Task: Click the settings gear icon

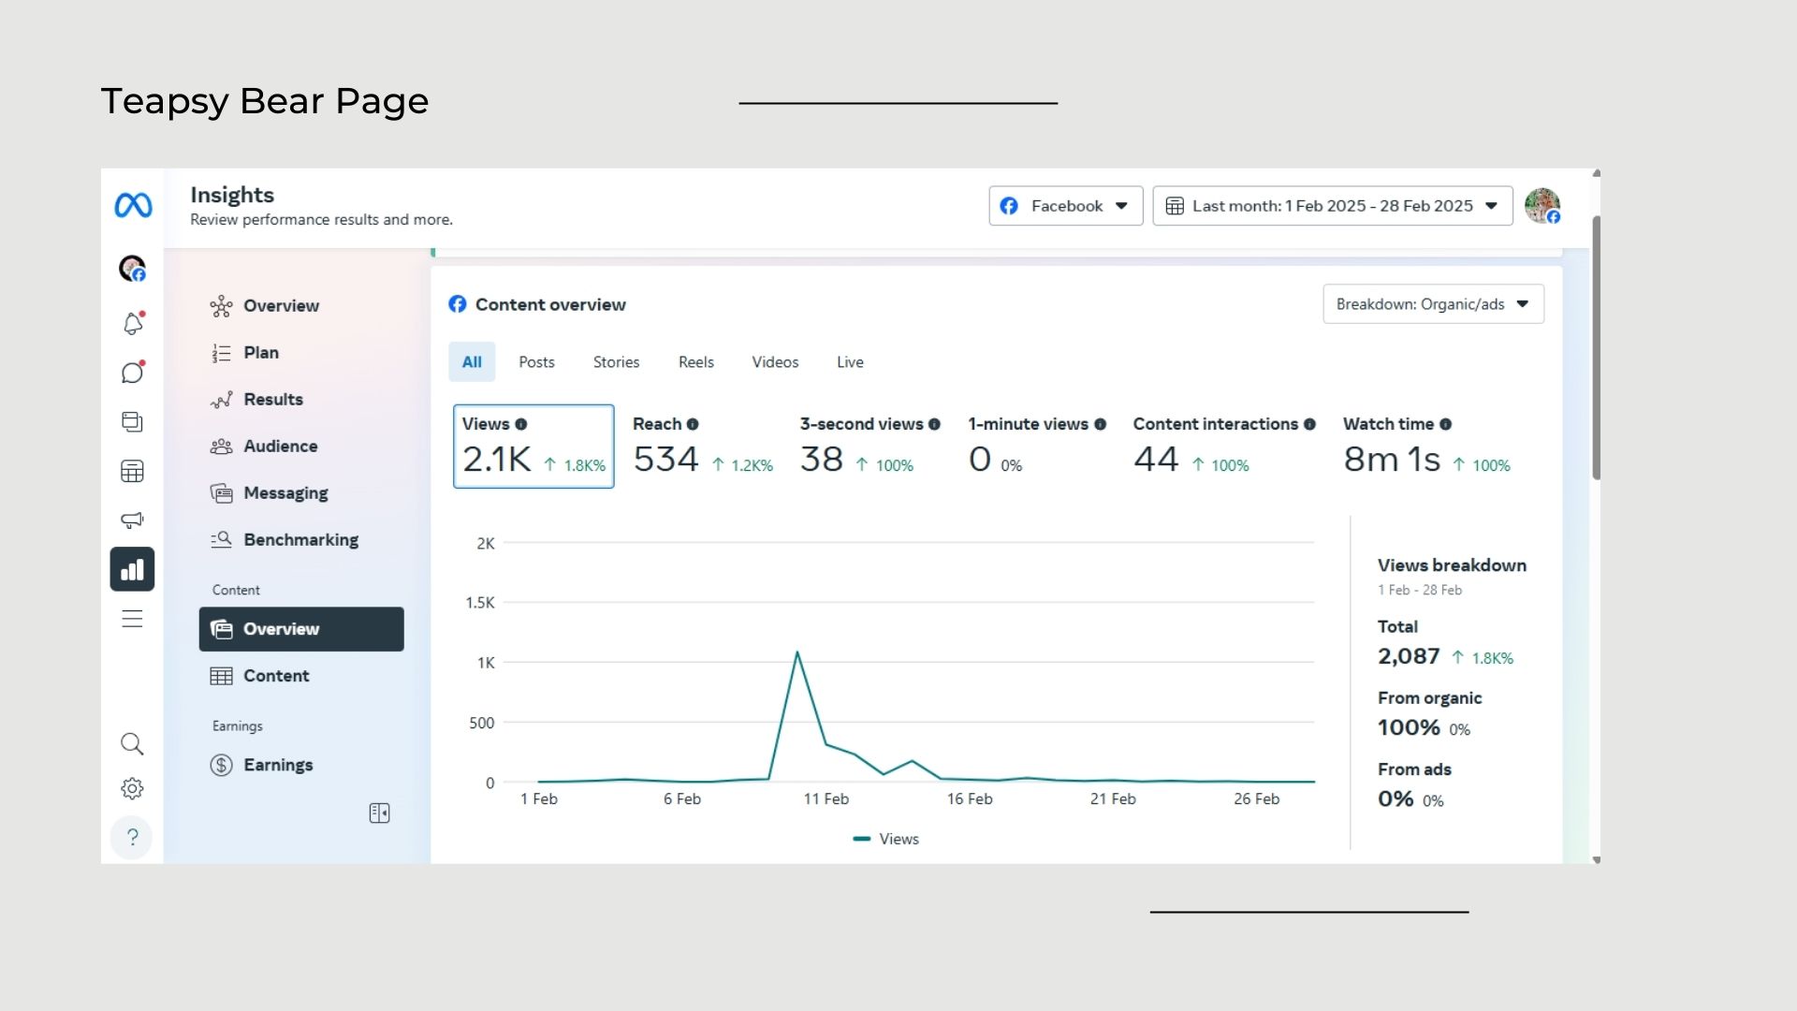Action: coord(133,788)
